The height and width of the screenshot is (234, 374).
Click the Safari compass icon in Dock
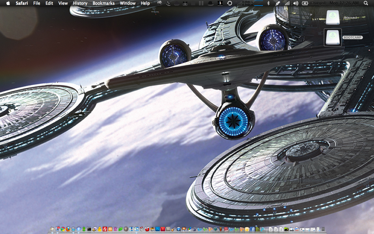[73, 229]
